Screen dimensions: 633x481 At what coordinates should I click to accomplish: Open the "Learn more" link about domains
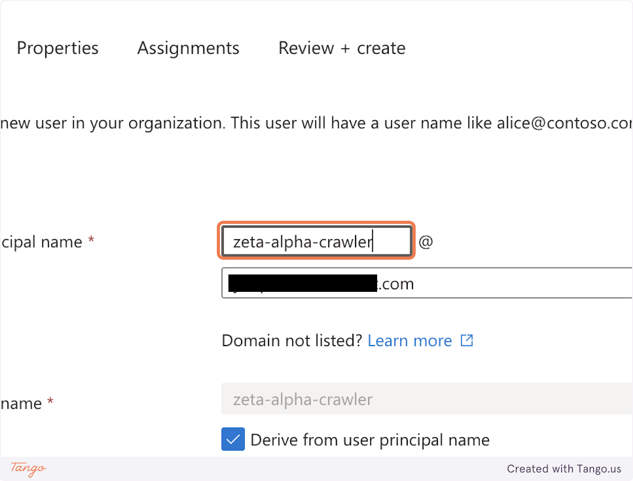click(x=409, y=341)
